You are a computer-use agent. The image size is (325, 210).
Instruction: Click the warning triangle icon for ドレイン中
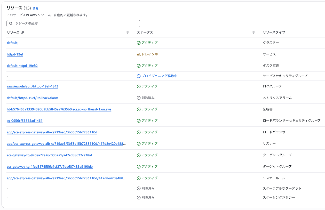click(x=139, y=54)
